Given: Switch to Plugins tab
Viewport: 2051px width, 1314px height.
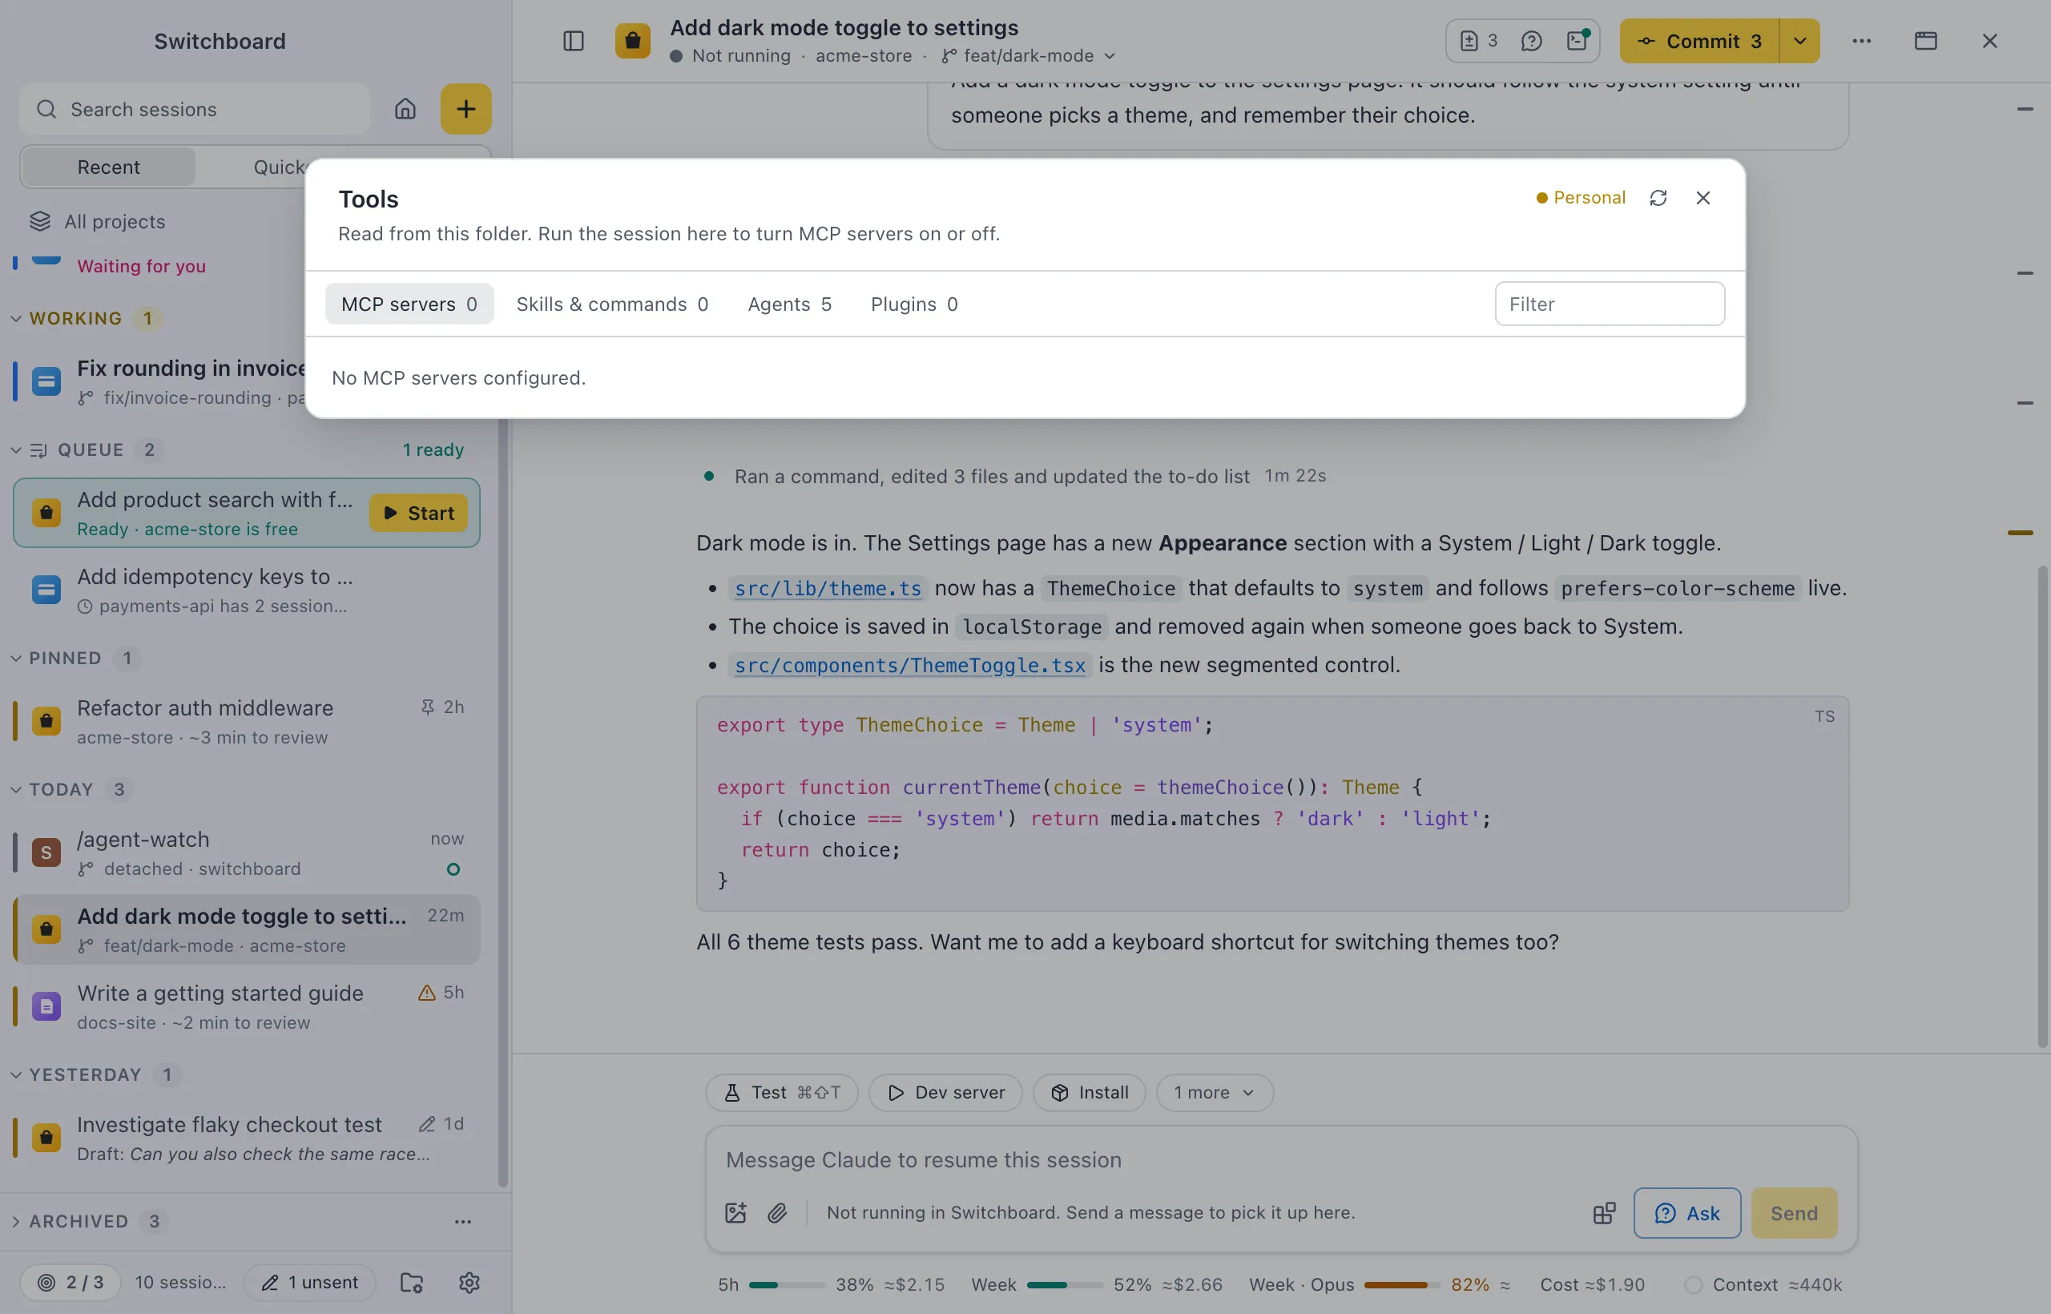Looking at the screenshot, I should [913, 304].
